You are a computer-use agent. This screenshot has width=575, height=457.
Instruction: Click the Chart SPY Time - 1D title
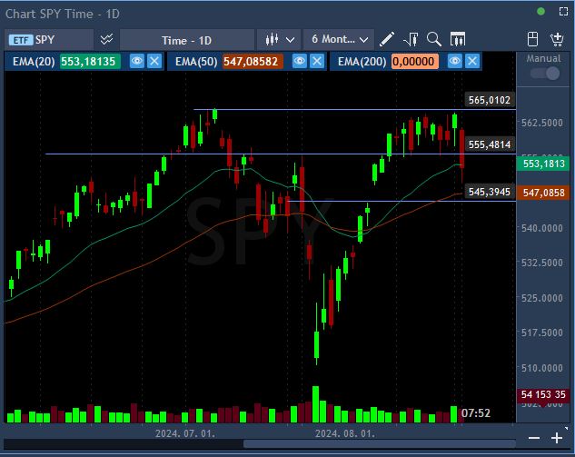pos(63,14)
